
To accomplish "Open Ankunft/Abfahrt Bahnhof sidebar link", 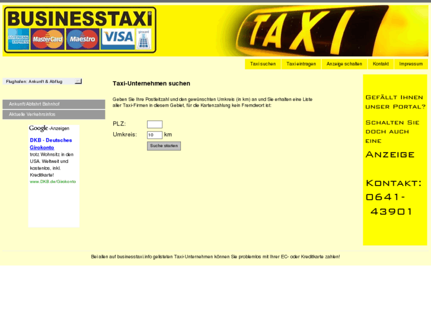I will click(x=54, y=104).
